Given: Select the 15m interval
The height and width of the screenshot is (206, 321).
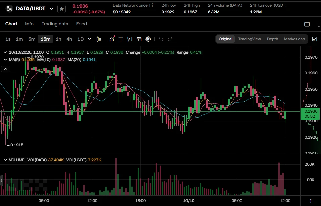Looking at the screenshot, I should [45, 39].
